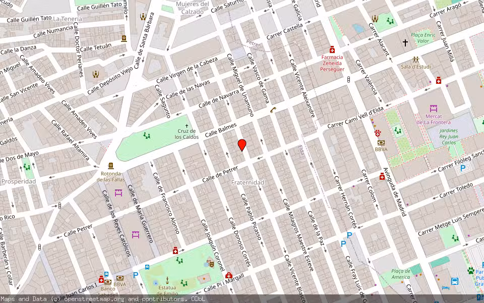Select the Prosperidad neighborhood label
The width and height of the screenshot is (484, 303).
point(19,181)
